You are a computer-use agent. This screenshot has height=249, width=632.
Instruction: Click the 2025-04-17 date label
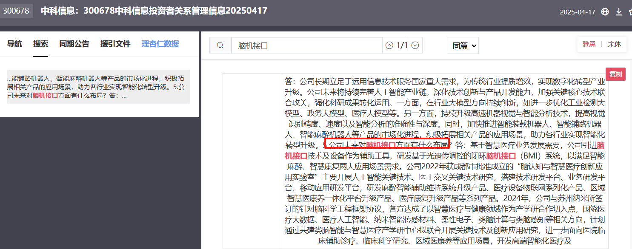(578, 12)
